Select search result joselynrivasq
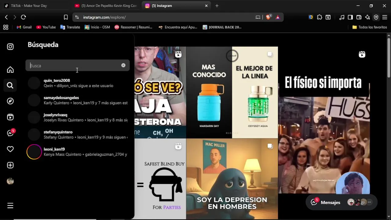 (x=78, y=117)
